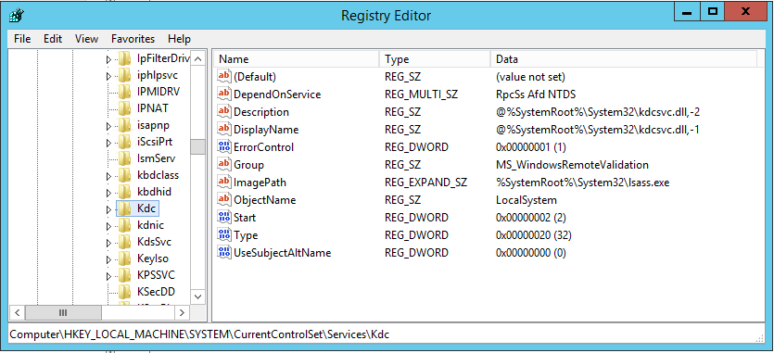
Task: Click the tree horizontal scroll right arrow
Action: pyautogui.click(x=183, y=312)
